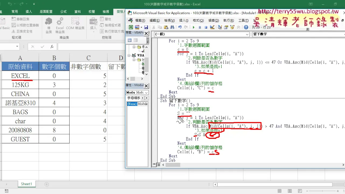Click the Excel 增益集 gears icon
This screenshot has height=194, width=345.
point(60,25)
